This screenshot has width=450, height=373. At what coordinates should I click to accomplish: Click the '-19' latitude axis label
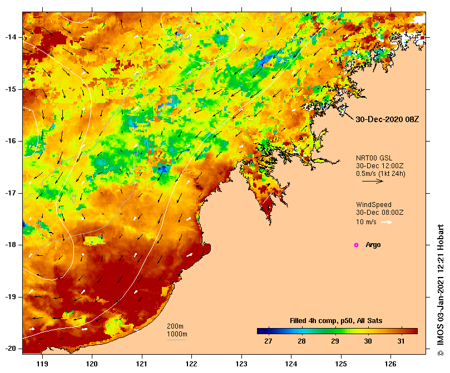[x=11, y=297]
